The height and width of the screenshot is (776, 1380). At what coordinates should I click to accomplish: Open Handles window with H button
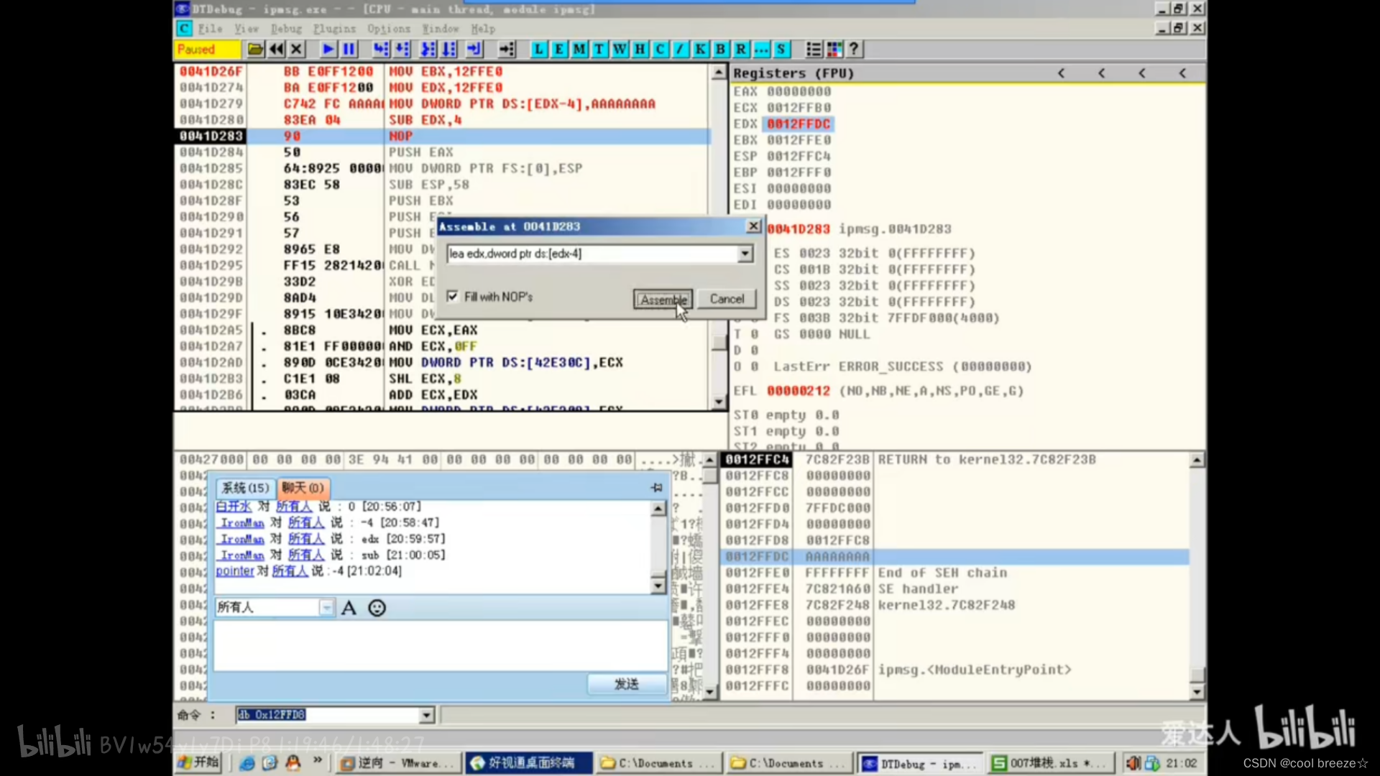[x=640, y=49]
